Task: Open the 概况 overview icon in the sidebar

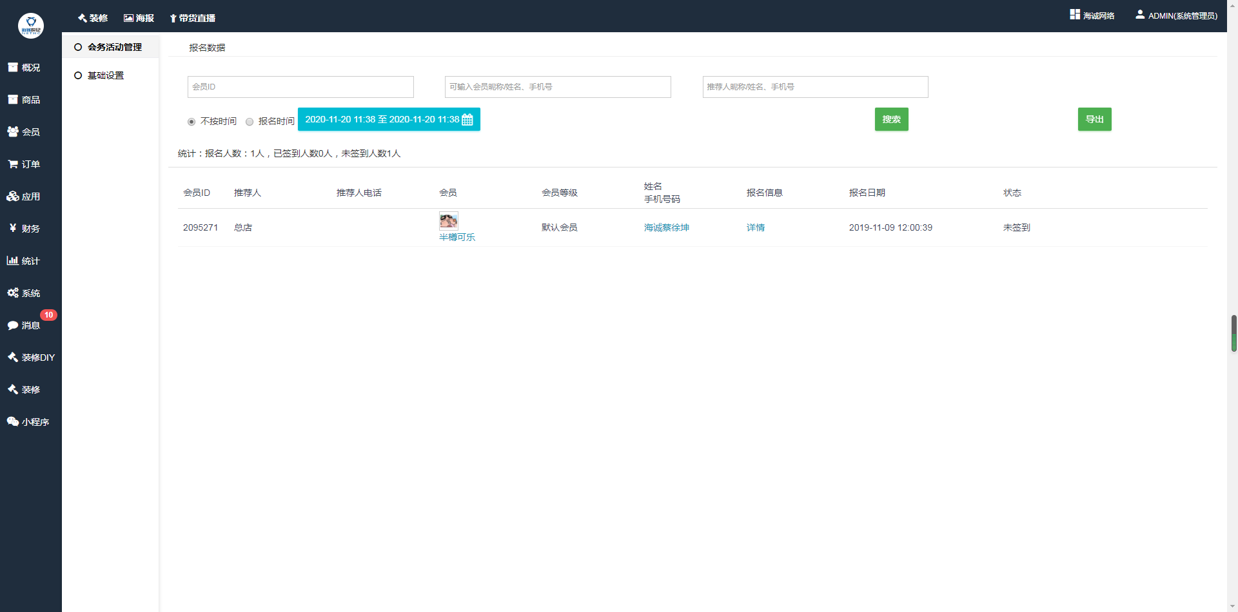Action: click(x=13, y=67)
